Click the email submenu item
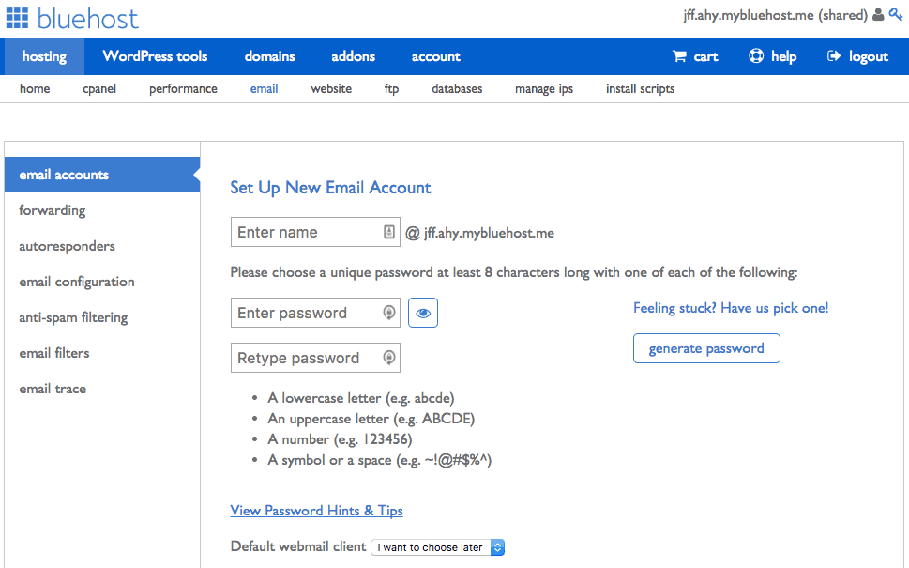 coord(264,89)
